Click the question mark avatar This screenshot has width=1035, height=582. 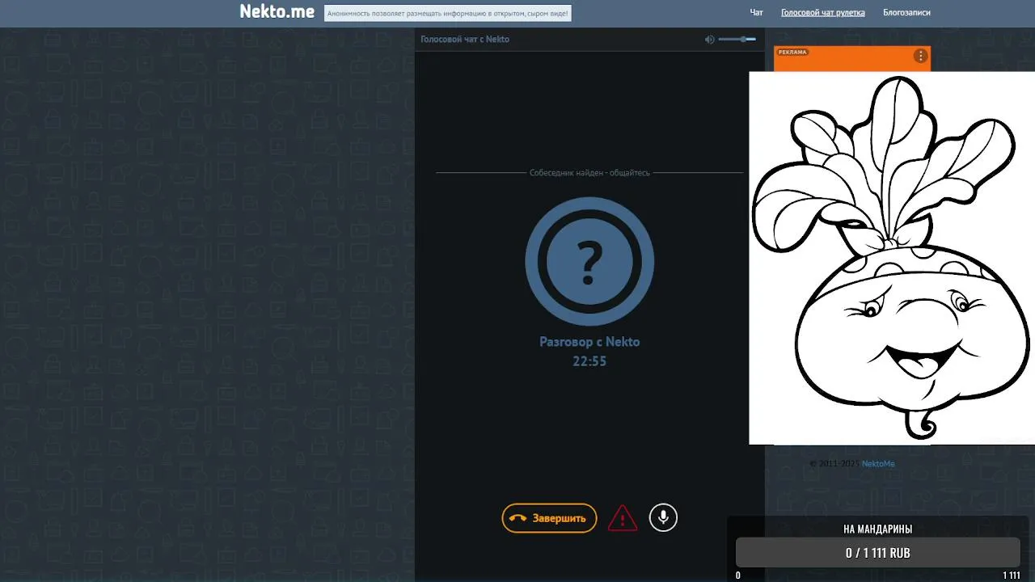tap(589, 261)
